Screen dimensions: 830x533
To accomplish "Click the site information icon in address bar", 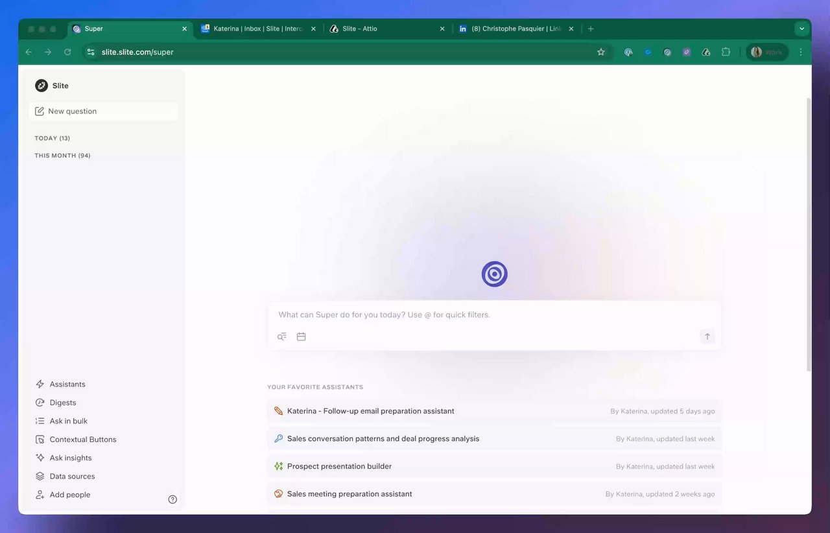I will pos(91,52).
